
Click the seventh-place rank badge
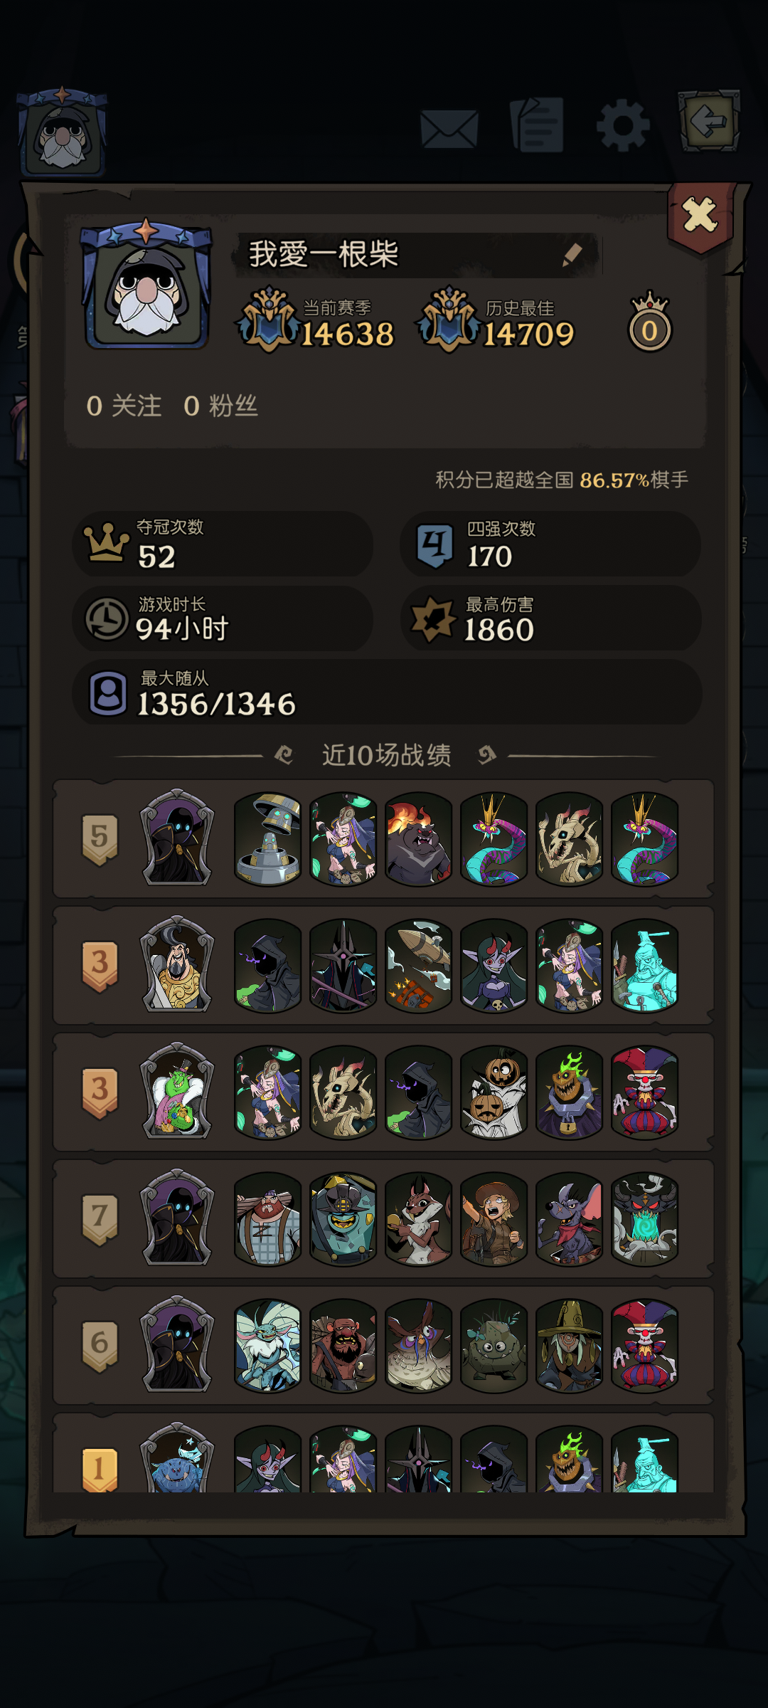[x=100, y=1220]
